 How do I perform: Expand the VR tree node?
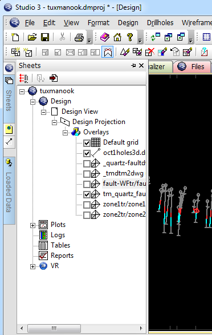(x=32, y=266)
